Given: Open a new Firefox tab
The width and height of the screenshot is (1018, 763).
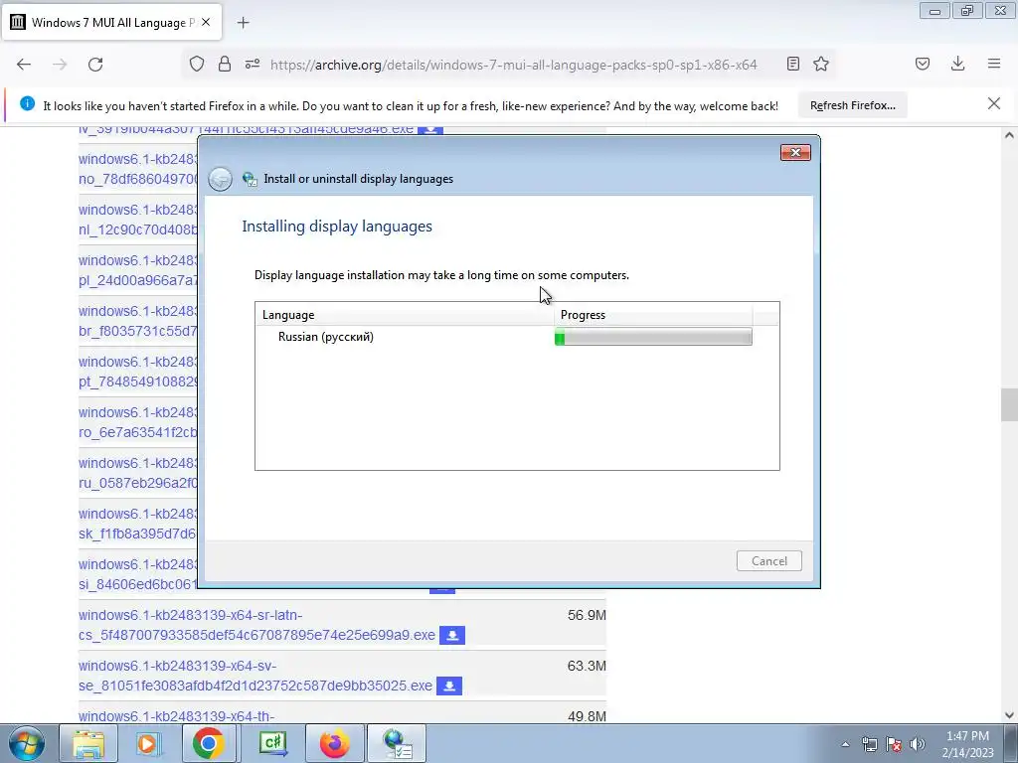Looking at the screenshot, I should click(243, 23).
